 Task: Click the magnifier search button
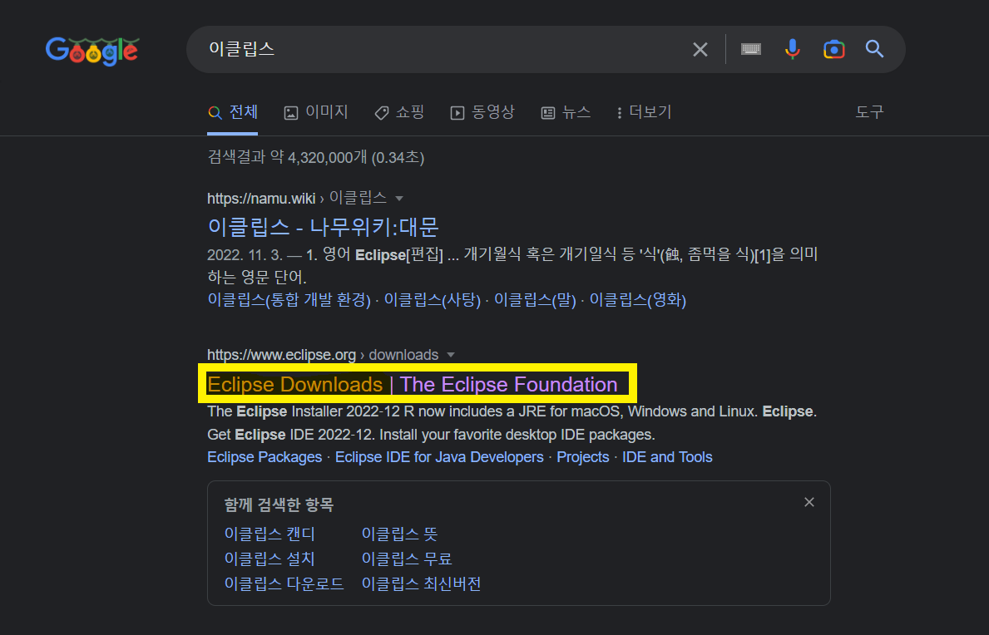(874, 48)
